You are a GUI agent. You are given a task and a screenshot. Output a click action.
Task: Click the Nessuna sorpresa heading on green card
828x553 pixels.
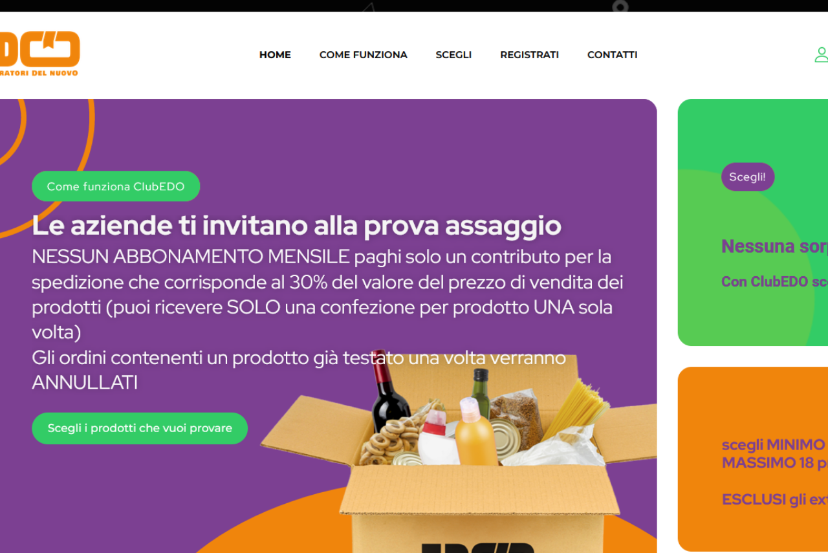pos(774,246)
